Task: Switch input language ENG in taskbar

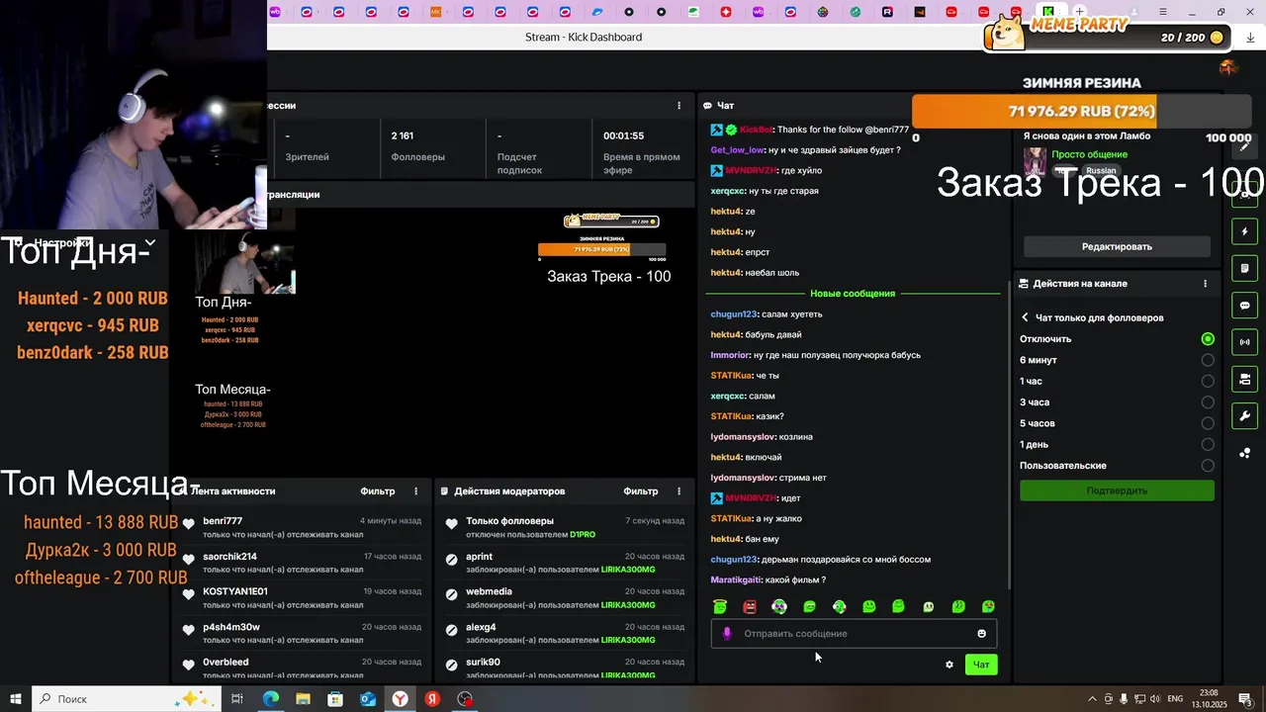Action: tap(1176, 699)
